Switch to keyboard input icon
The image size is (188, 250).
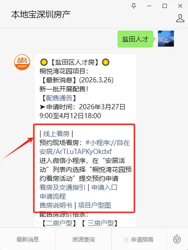pos(177,239)
